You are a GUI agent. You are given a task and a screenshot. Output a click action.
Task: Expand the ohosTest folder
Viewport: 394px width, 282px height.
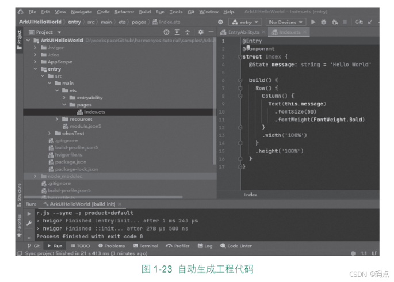pos(49,133)
